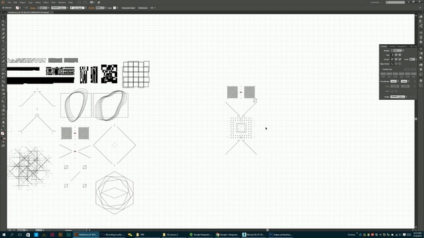Set stroke cap to Projecting Cap
424x238 pixels.
click(x=399, y=55)
